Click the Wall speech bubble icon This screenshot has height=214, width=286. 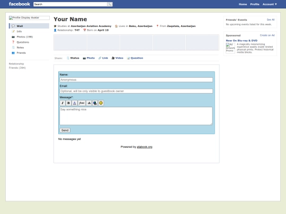click(x=13, y=26)
